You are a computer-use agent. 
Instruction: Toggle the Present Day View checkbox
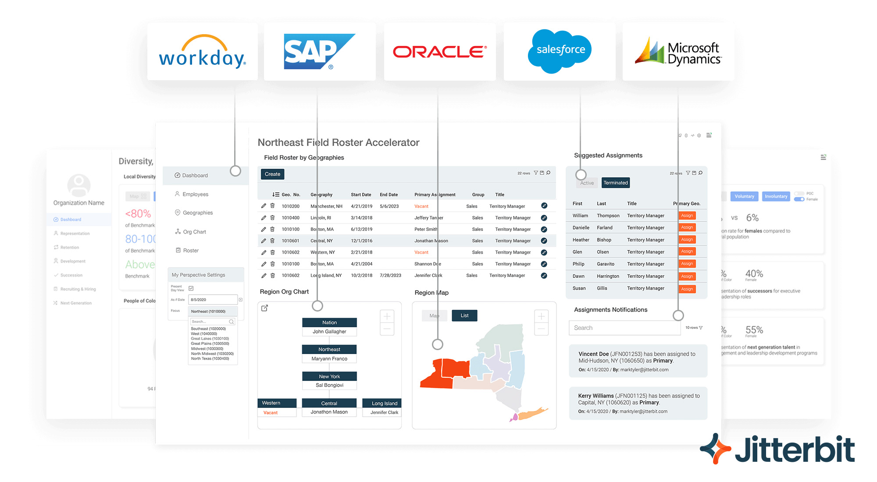[191, 288]
